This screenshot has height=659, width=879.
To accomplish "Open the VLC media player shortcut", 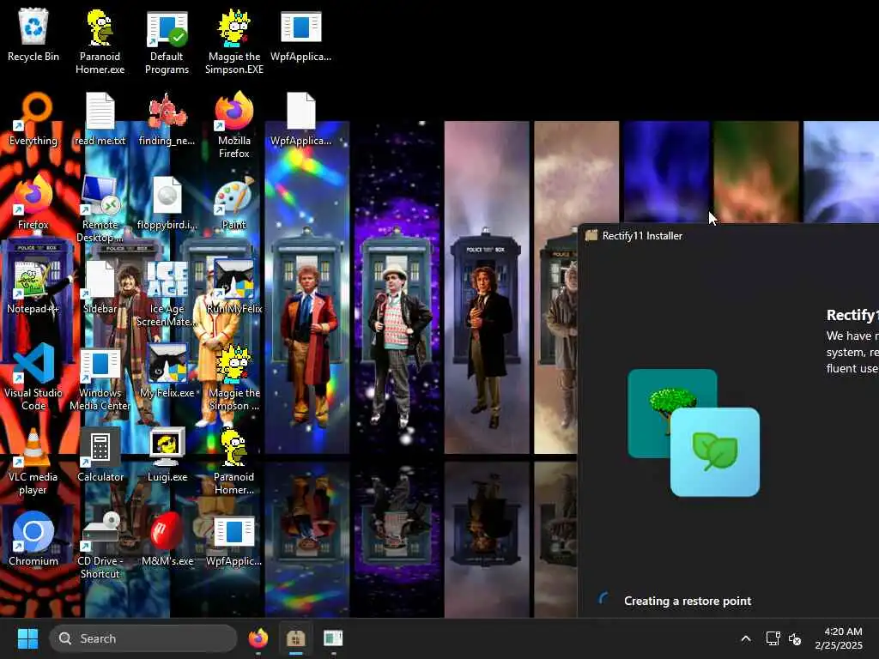I will [33, 463].
